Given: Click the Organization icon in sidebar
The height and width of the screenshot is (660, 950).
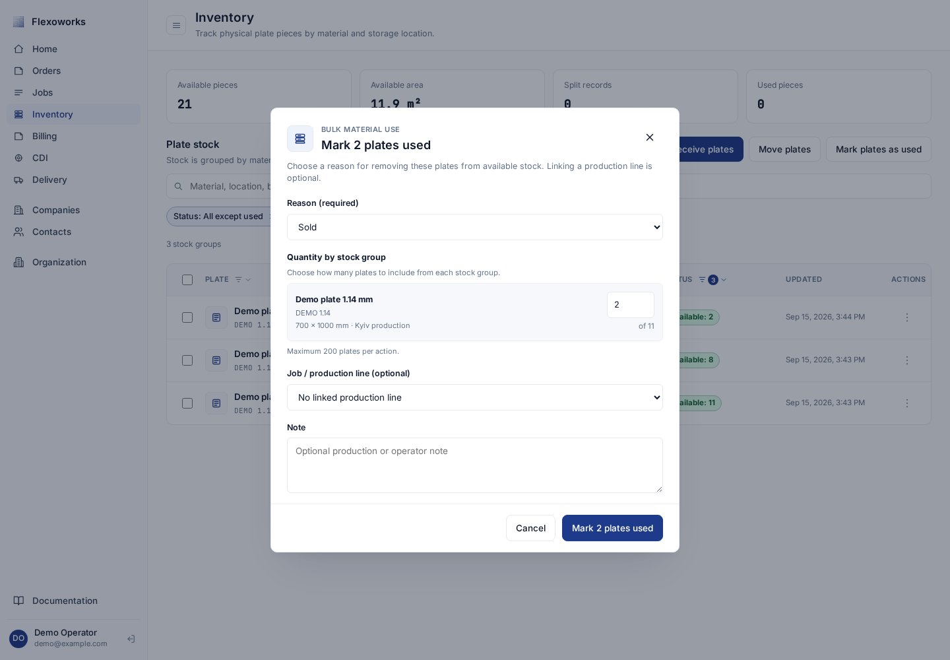Looking at the screenshot, I should 18,262.
